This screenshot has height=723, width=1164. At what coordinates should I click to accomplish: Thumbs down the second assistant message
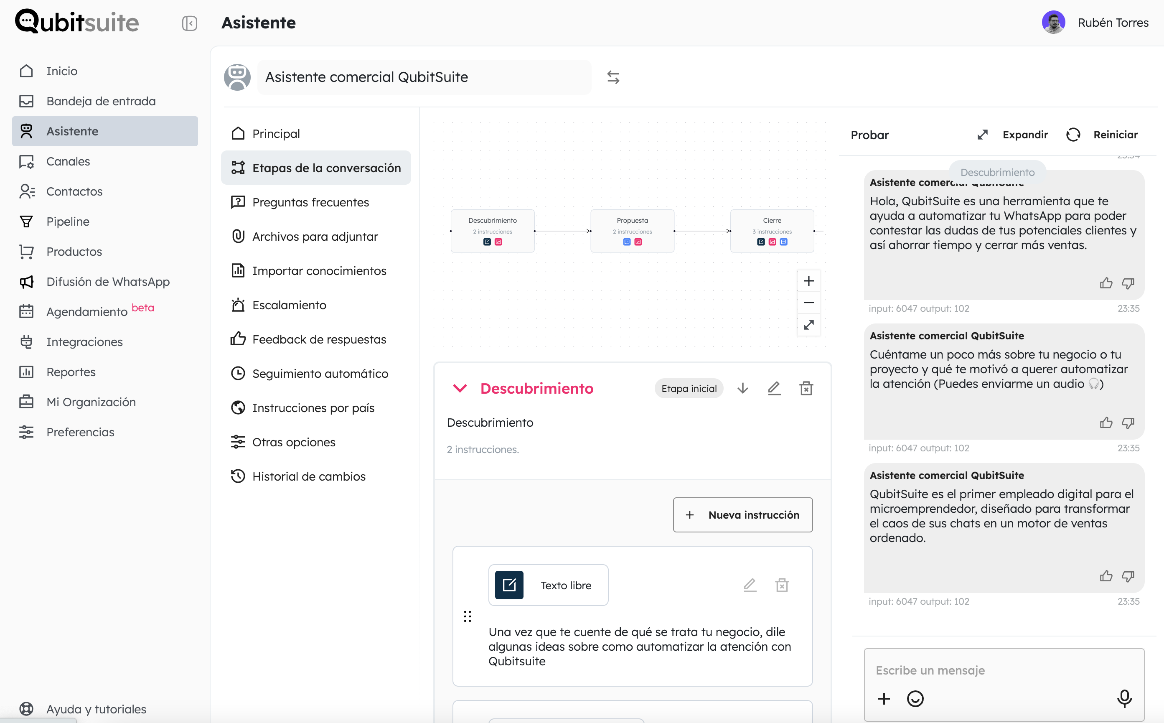[x=1128, y=423]
